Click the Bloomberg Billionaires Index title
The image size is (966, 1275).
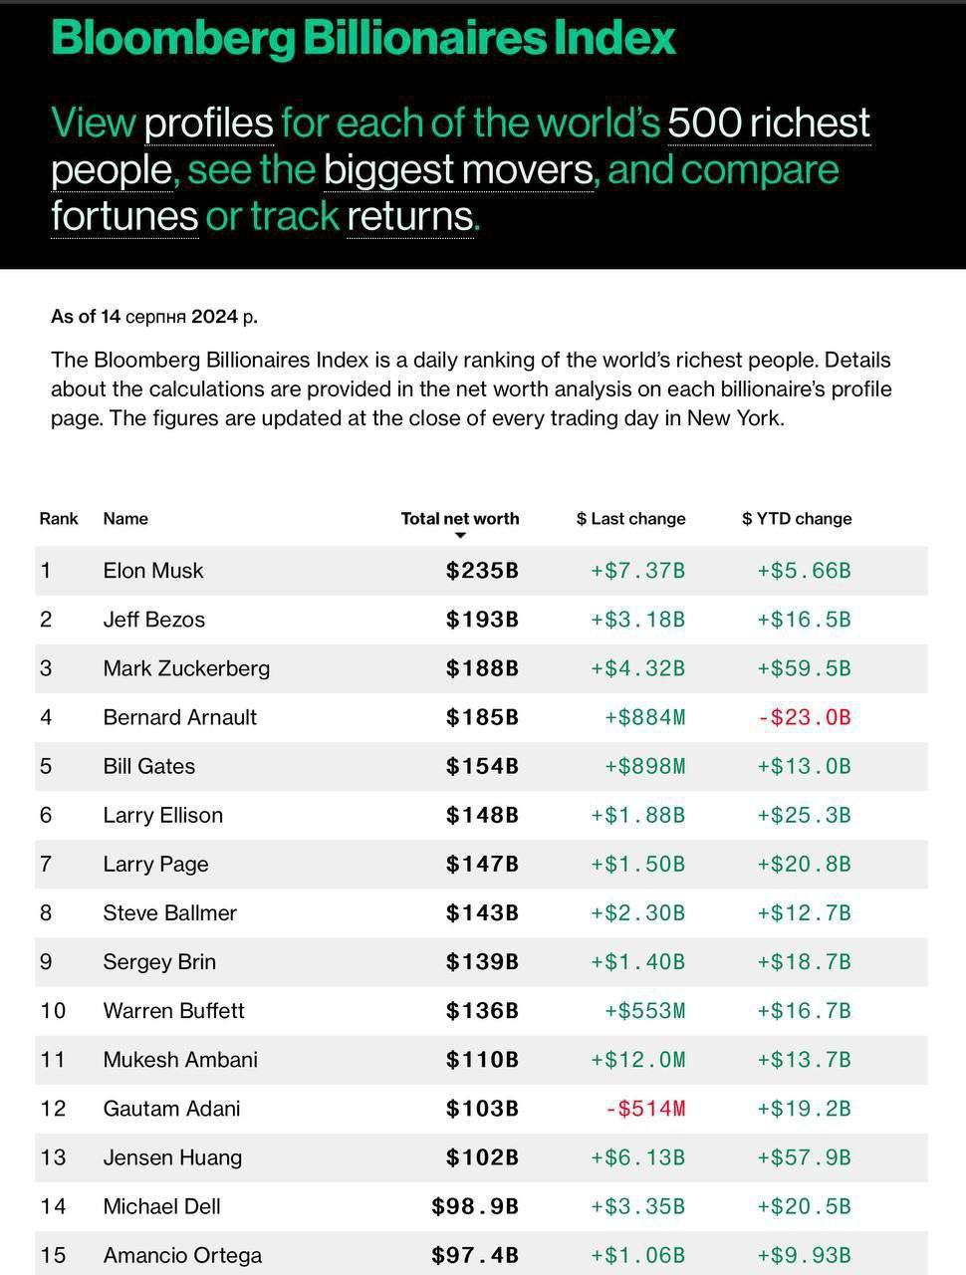363,38
